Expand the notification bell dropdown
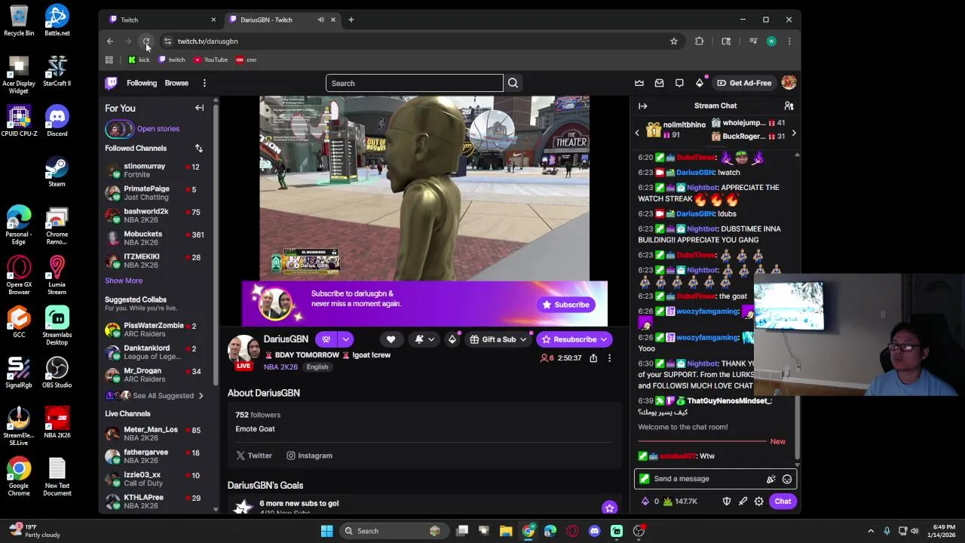The height and width of the screenshot is (543, 965). point(431,339)
